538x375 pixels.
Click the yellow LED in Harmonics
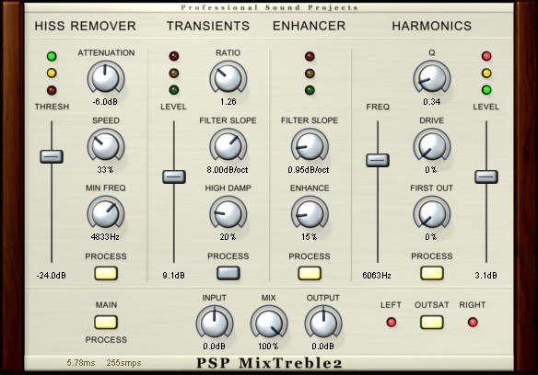(x=486, y=73)
